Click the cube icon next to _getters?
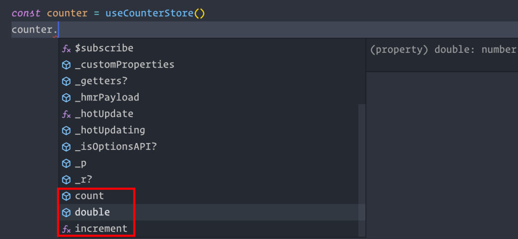Viewport: 518px width, 239px height. [x=67, y=81]
